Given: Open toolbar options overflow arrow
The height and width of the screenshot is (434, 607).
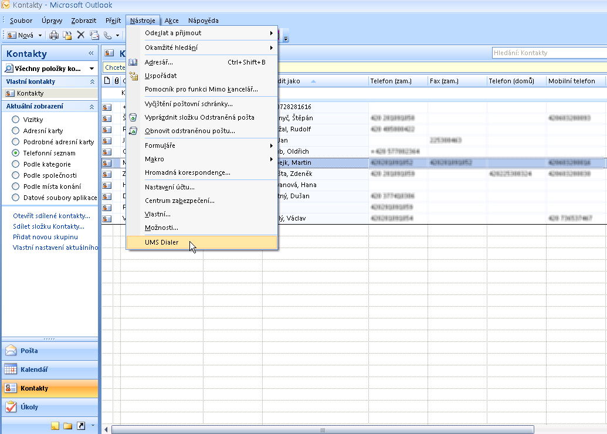Looking at the screenshot, I should (x=286, y=38).
